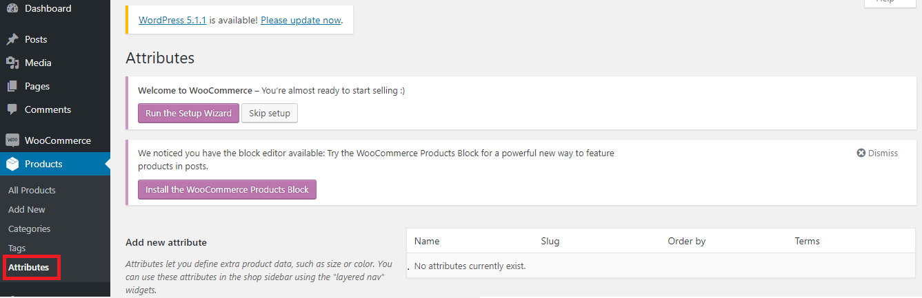Click the Pages icon in sidebar

12,86
